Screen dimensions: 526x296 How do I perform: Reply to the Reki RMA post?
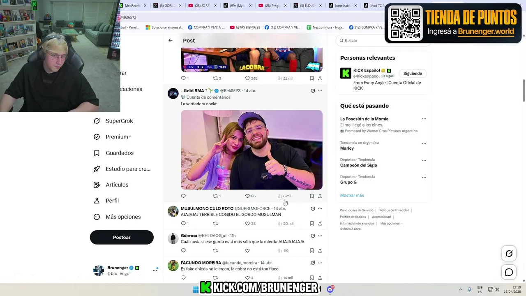point(183,196)
